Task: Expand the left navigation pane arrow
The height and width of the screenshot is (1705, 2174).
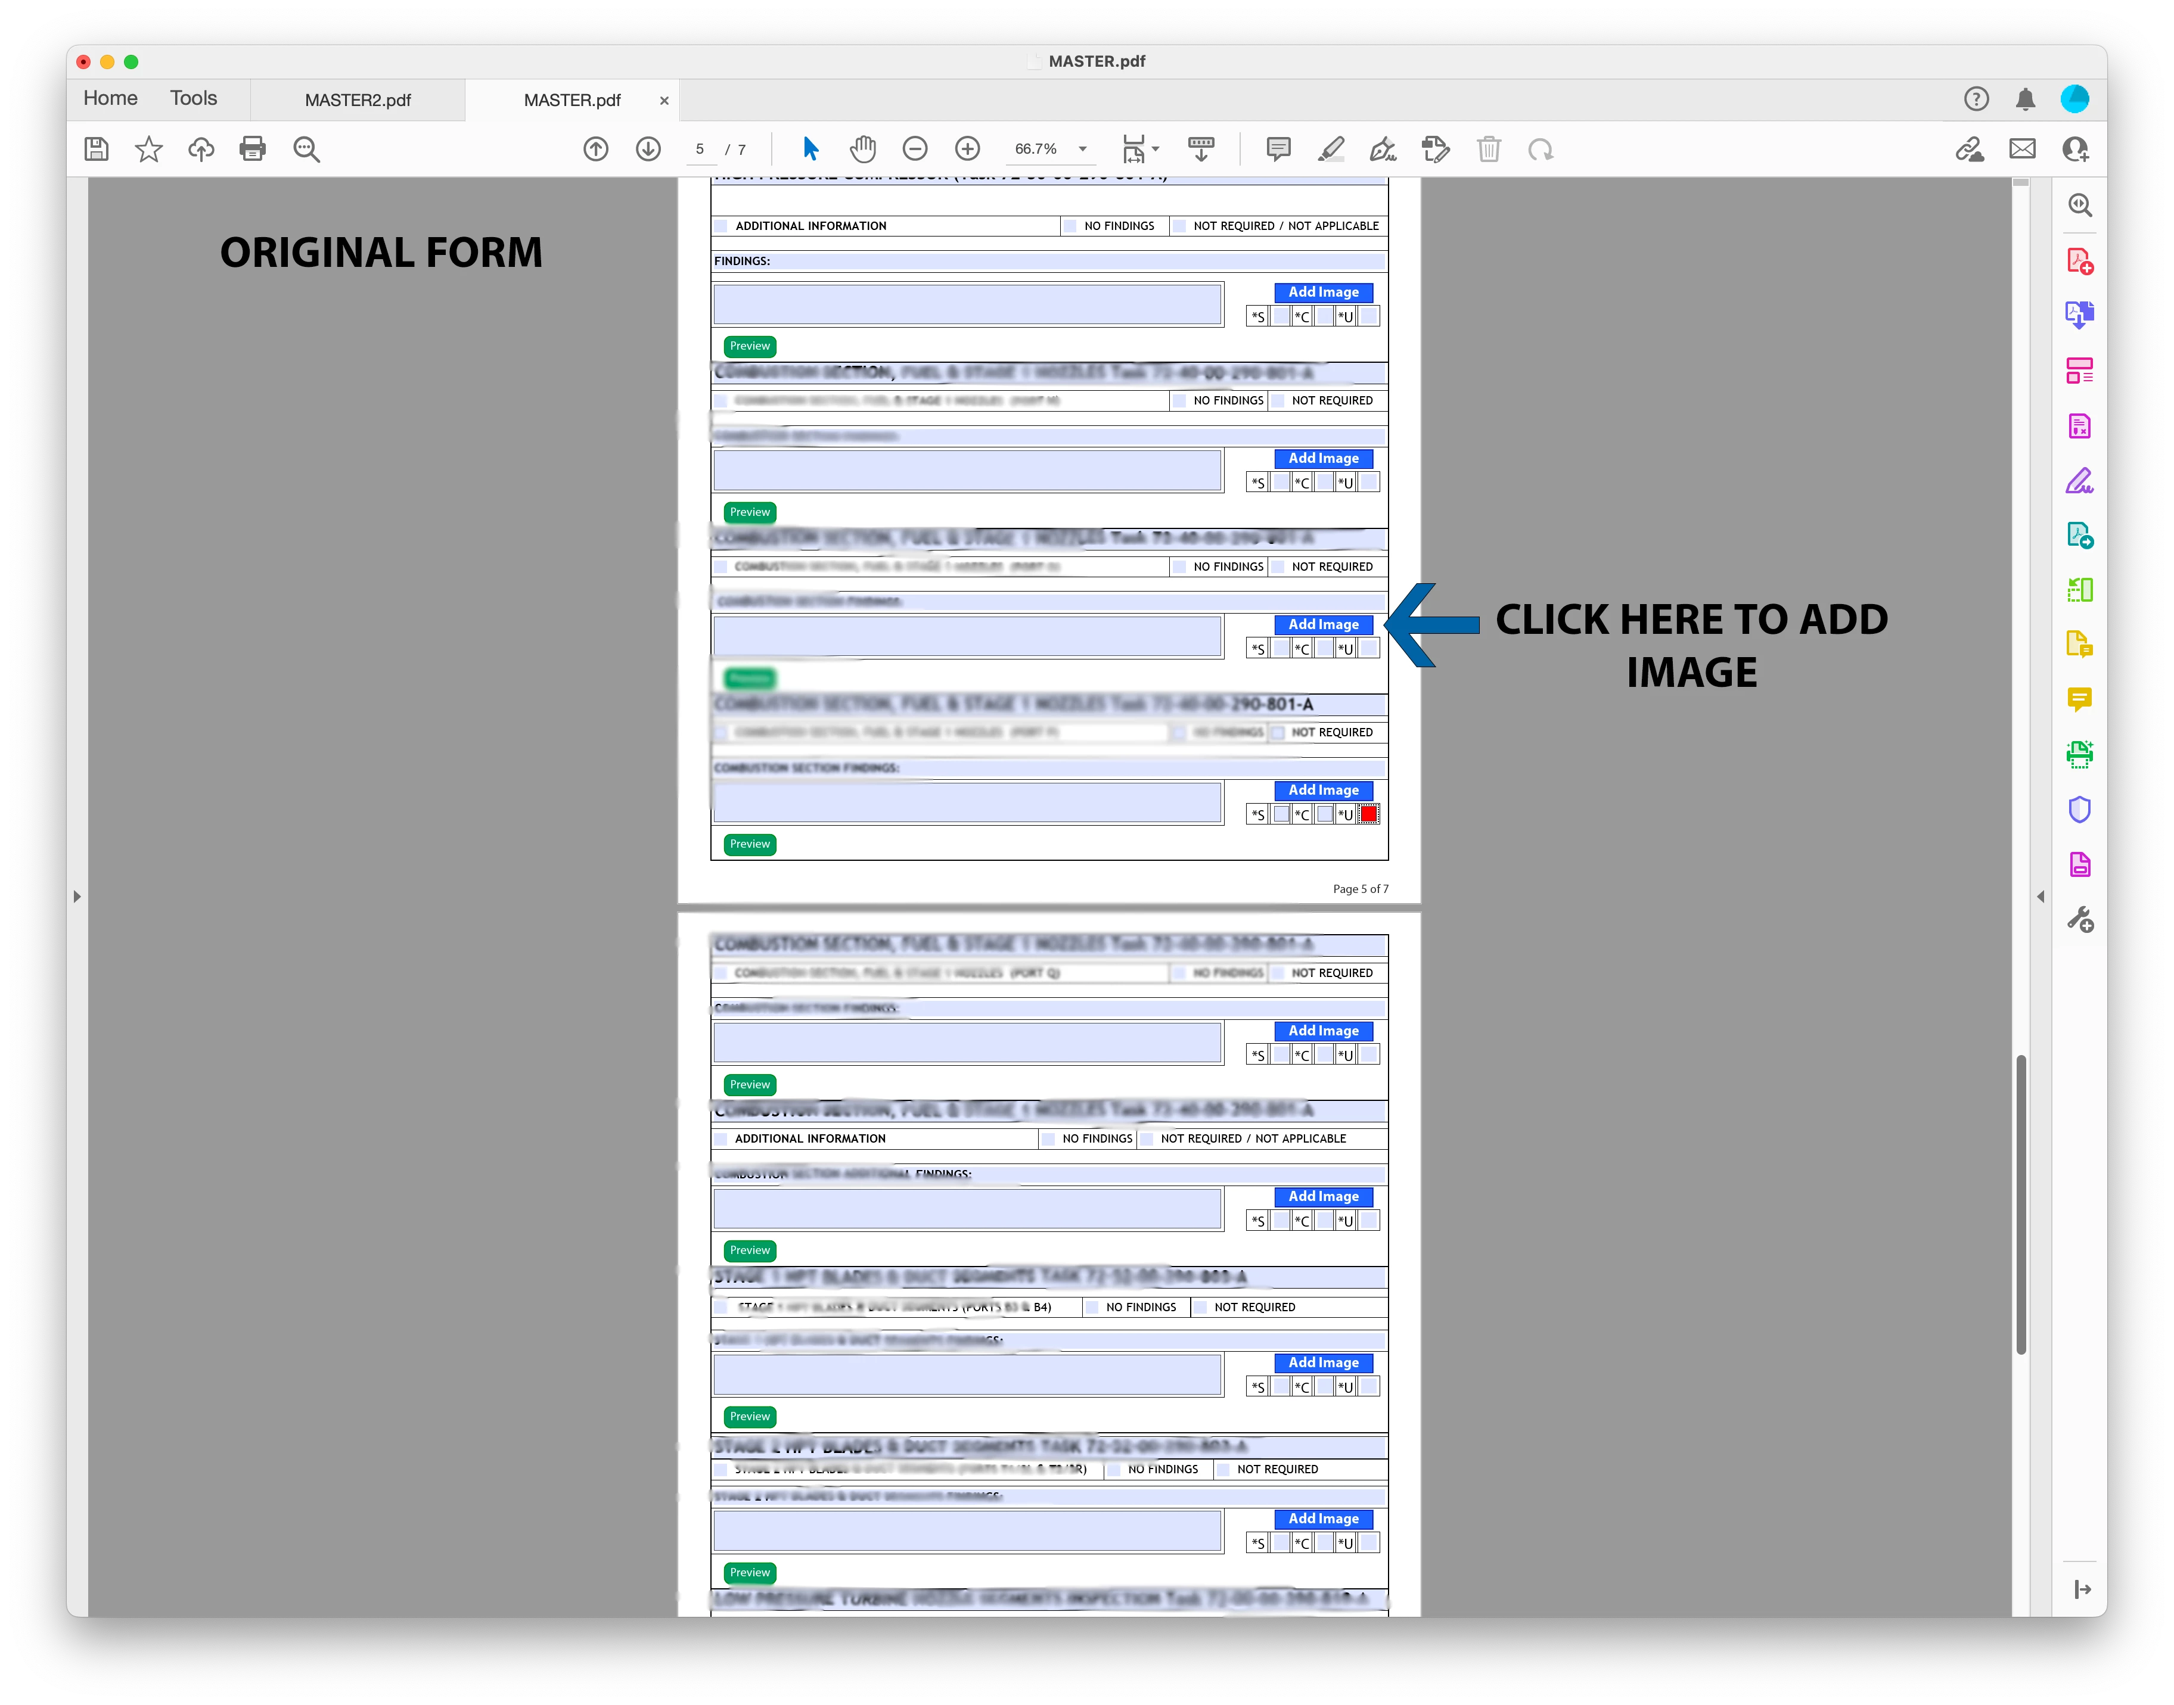Action: (77, 897)
